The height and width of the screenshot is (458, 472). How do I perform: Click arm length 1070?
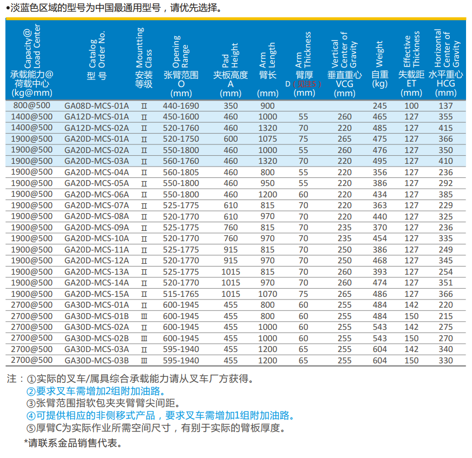click(267, 294)
